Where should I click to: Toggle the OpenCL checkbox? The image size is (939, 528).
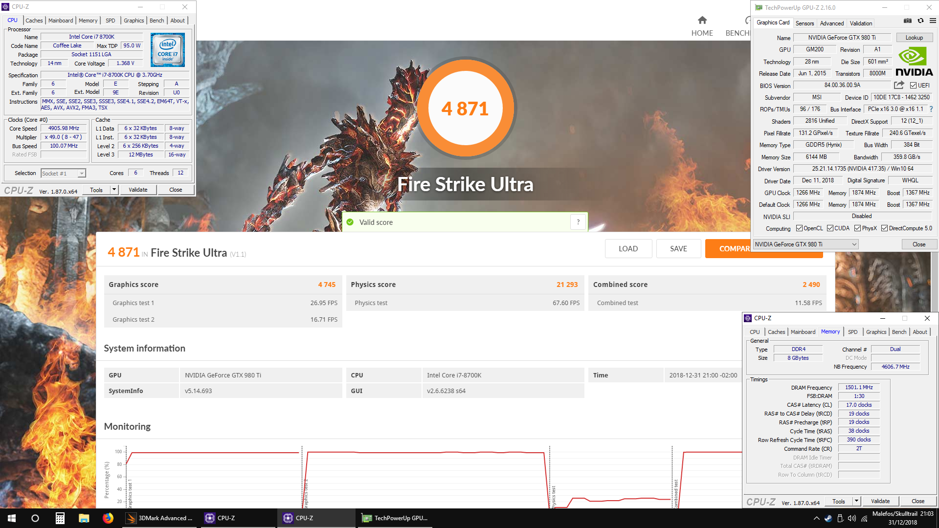tap(799, 228)
